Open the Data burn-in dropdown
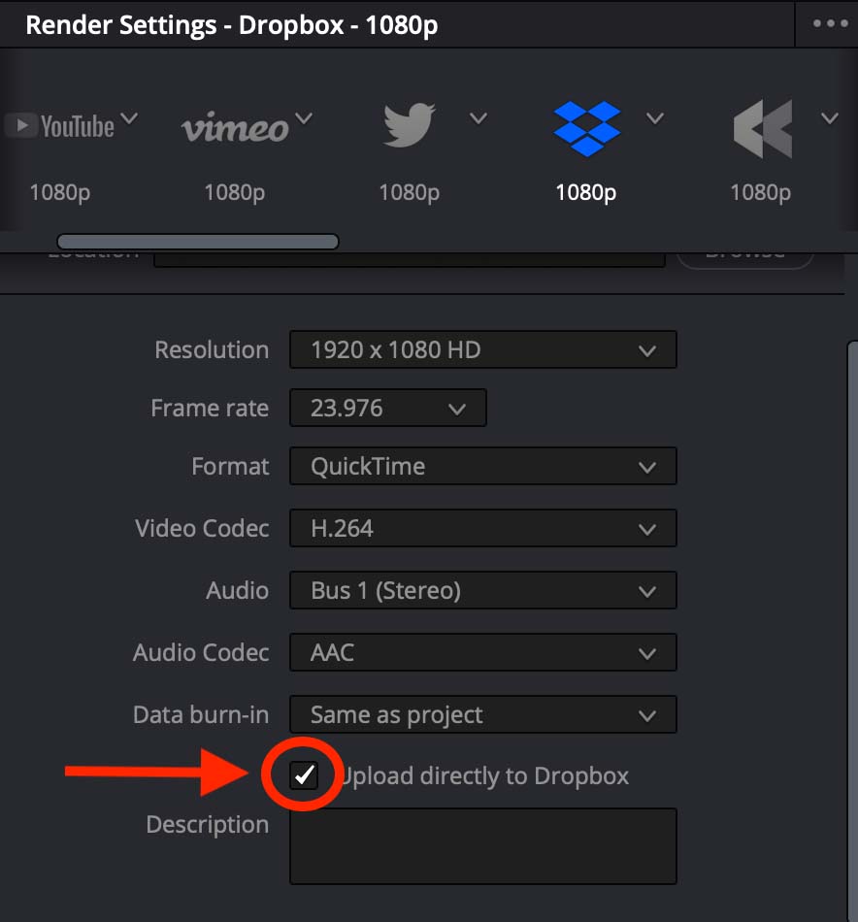This screenshot has height=922, width=858. (482, 714)
